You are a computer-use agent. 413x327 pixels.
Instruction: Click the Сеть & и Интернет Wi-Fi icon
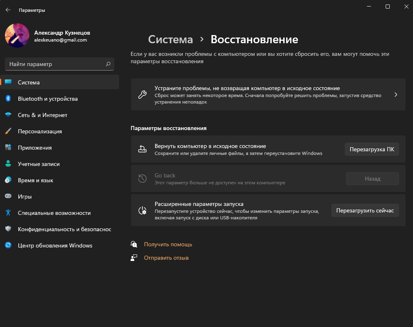pos(8,115)
